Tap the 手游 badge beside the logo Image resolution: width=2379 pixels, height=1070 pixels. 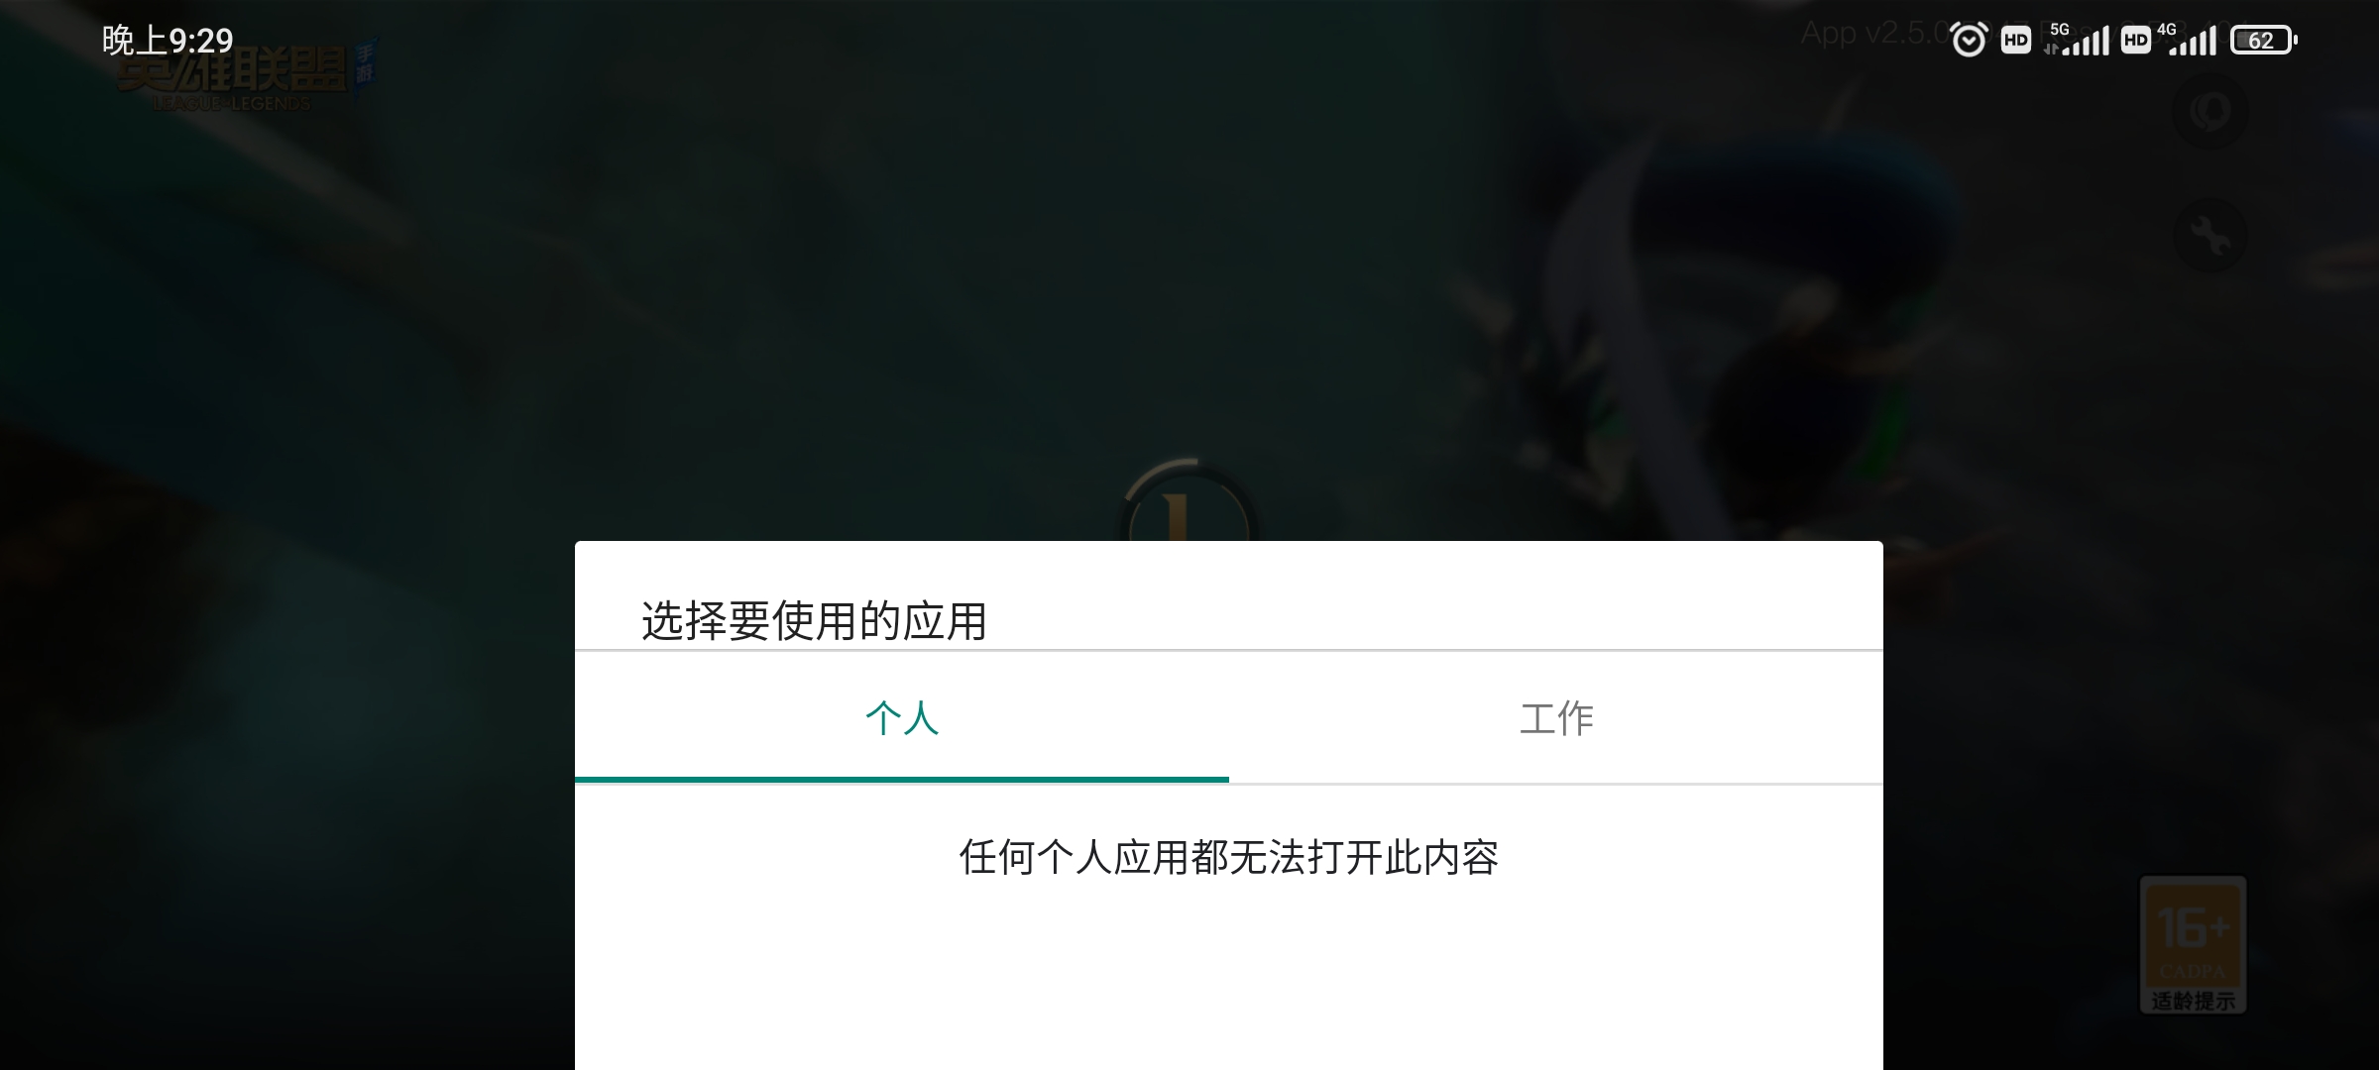pos(365,65)
